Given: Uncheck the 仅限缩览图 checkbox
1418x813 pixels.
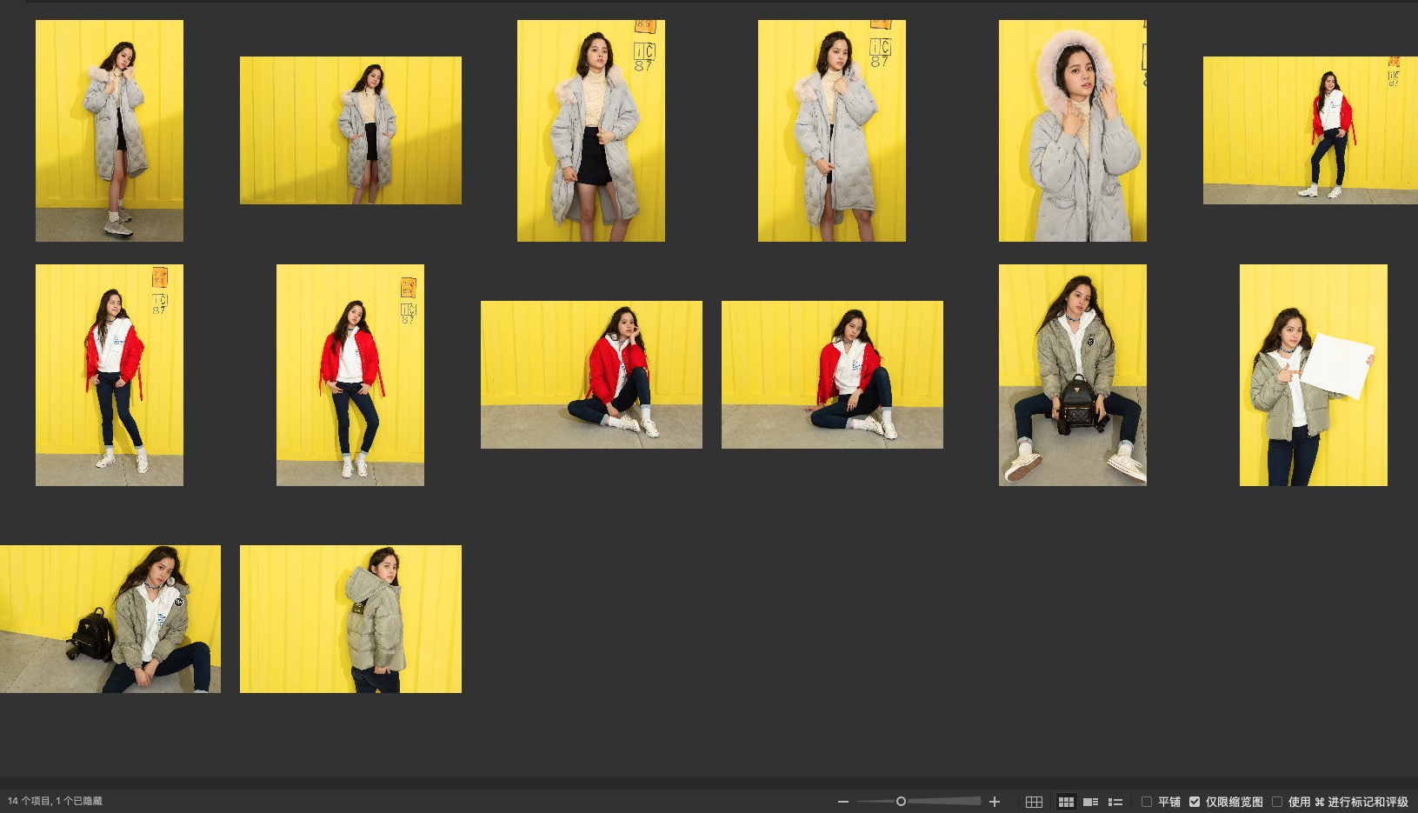Looking at the screenshot, I should [x=1195, y=802].
